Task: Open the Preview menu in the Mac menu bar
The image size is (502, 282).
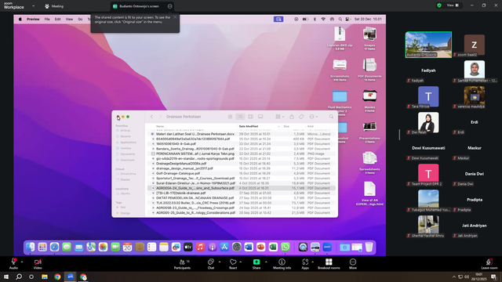Action: [33, 19]
